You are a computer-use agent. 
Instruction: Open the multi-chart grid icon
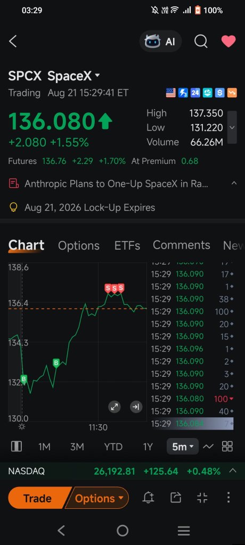(x=227, y=447)
